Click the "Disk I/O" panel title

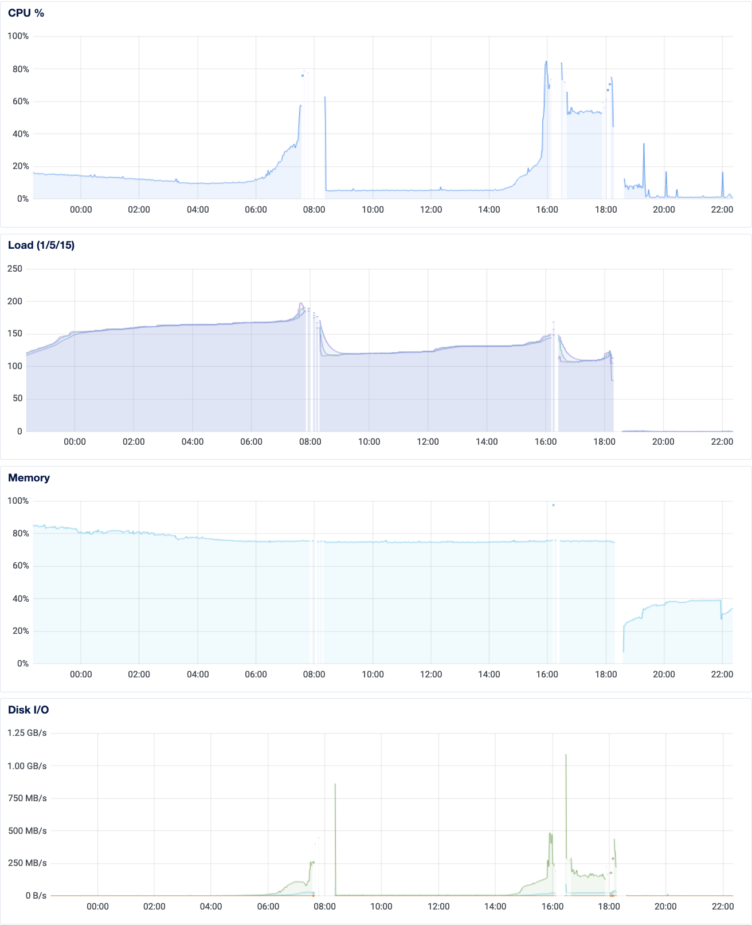coord(29,710)
